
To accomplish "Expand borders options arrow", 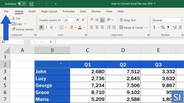I will click(x=66, y=27).
